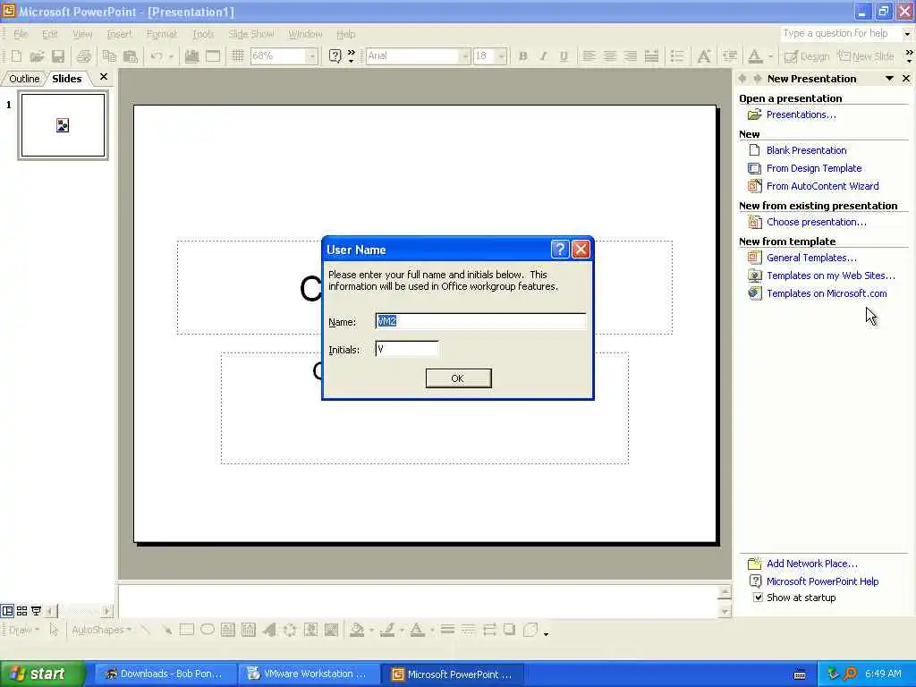Click the Microsoft PowerPoint Help toolbar icon
Screen dimensions: 916x687
point(335,56)
